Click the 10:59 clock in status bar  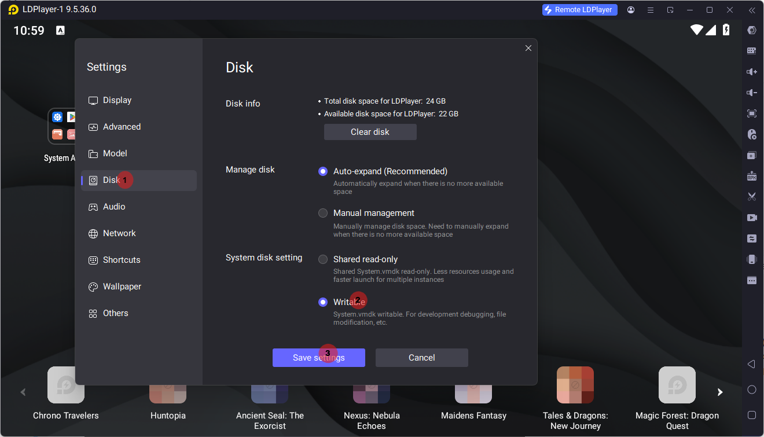click(x=29, y=31)
